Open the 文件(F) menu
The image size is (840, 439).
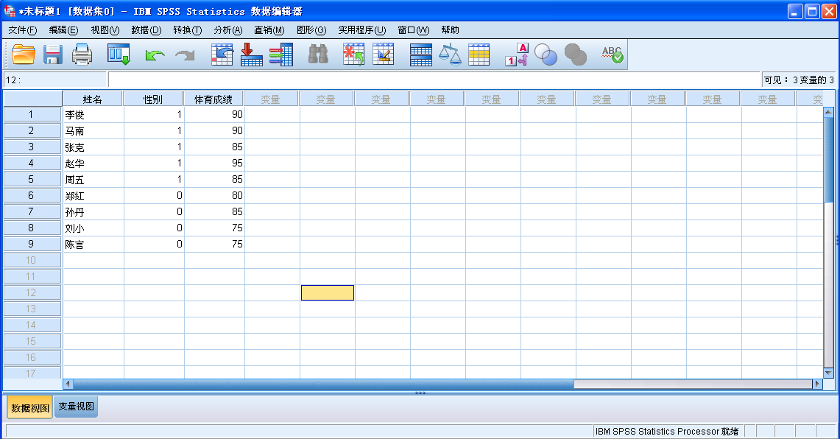click(x=23, y=30)
